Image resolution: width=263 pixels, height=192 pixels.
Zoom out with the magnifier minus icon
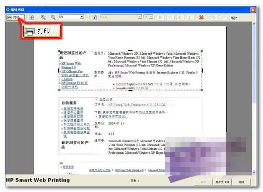(x=53, y=17)
